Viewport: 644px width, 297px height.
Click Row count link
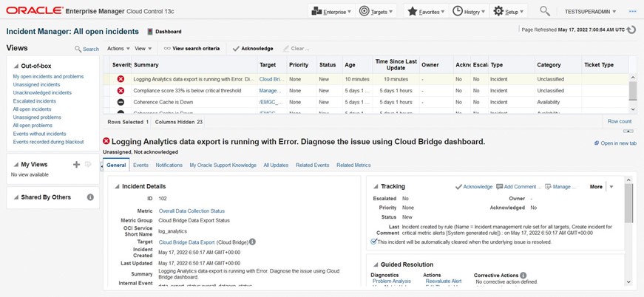620,121
